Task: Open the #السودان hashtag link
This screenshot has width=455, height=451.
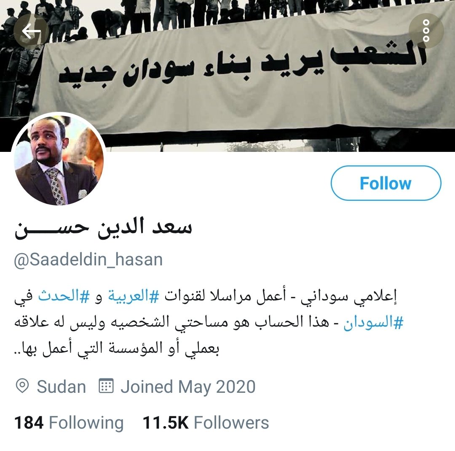Action: (373, 322)
